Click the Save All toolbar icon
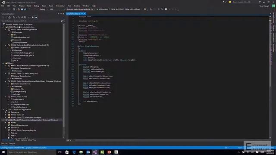Viewport: 276px width, 155px height. (x=25, y=9)
